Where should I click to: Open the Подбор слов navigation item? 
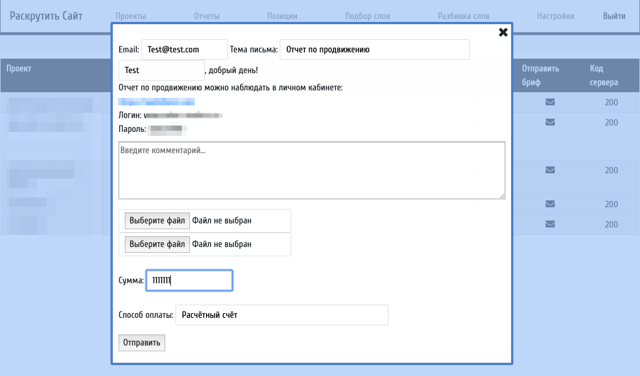coord(367,16)
